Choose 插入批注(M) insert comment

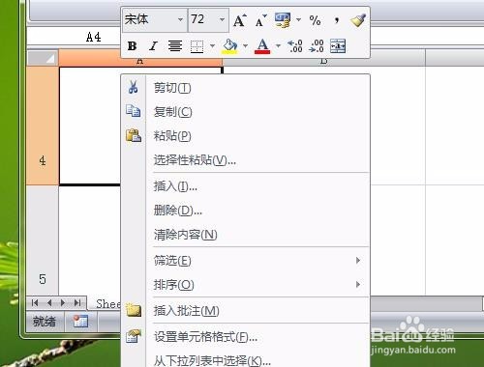[245, 311]
